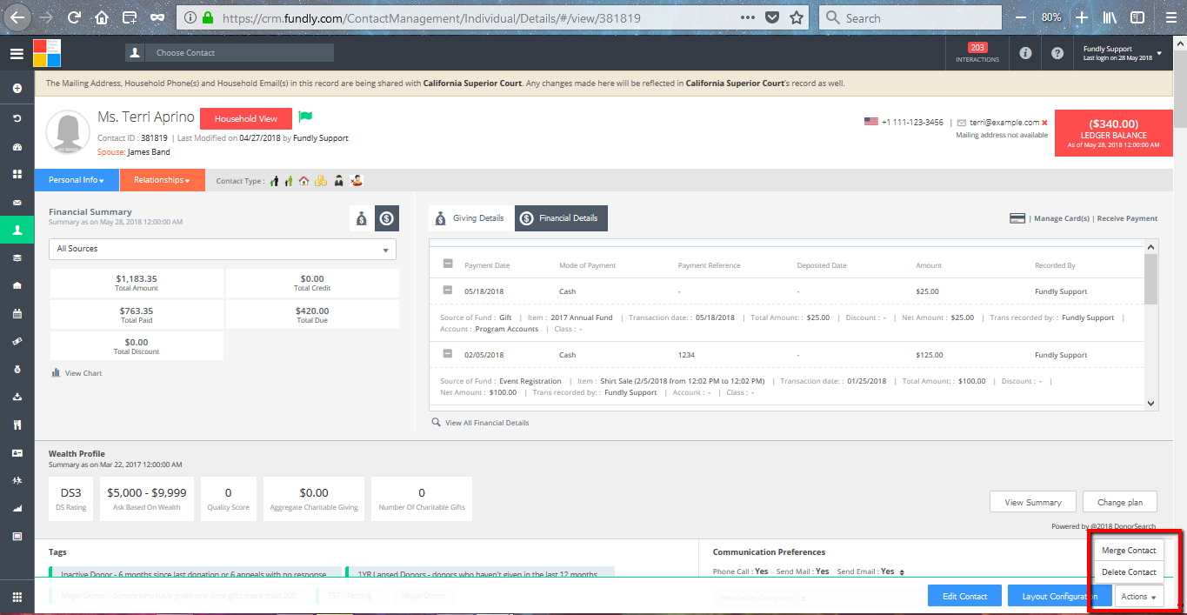Switch to the Giving Details tab
This screenshot has width=1187, height=615.
(470, 218)
